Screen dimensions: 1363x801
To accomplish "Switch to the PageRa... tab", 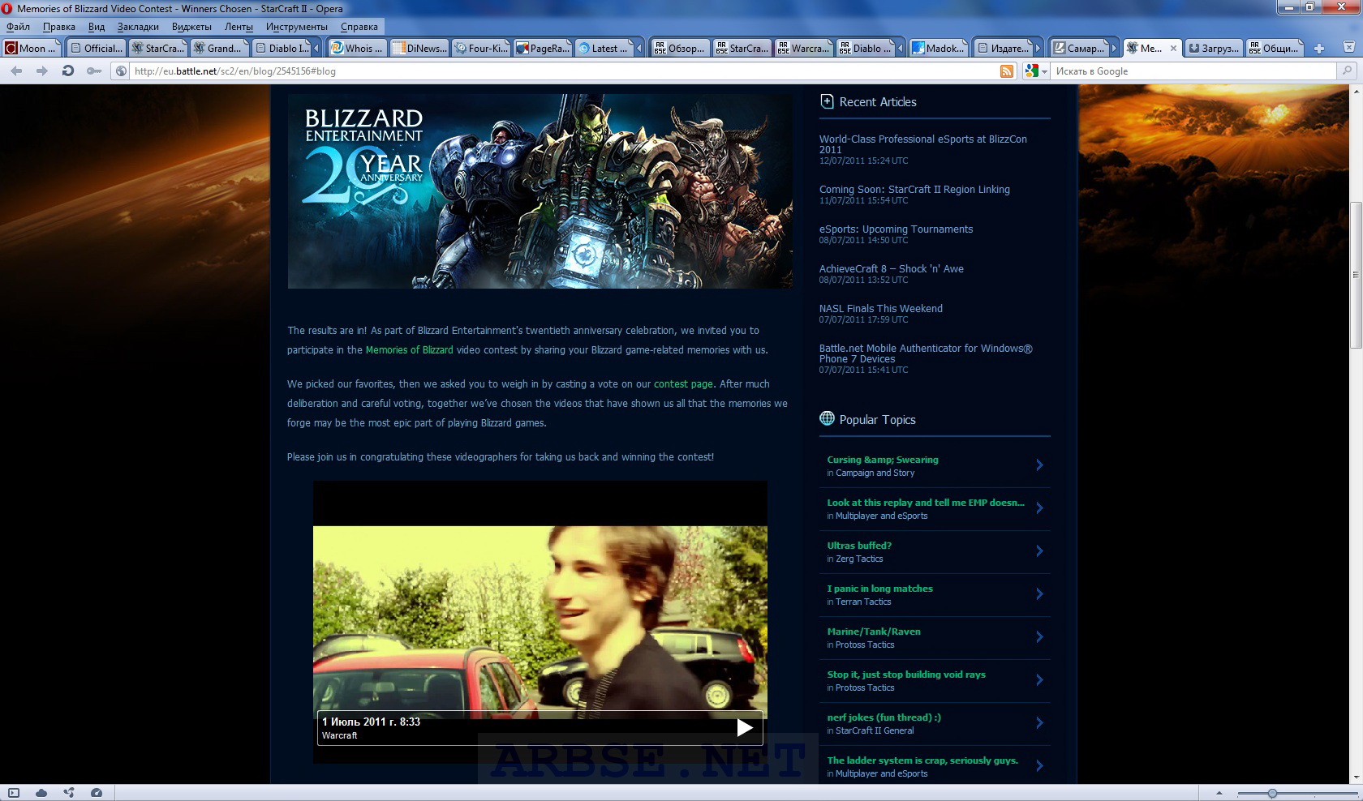I will click(544, 49).
